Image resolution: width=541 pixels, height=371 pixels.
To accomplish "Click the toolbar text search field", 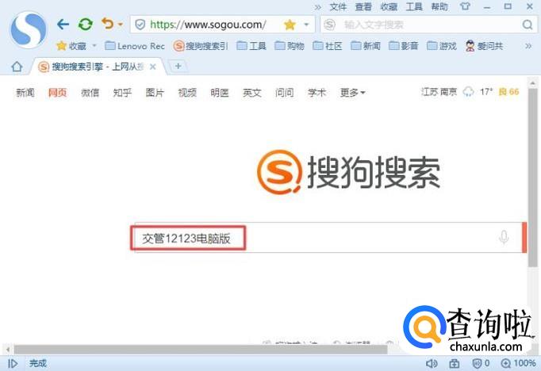I will pos(428,25).
